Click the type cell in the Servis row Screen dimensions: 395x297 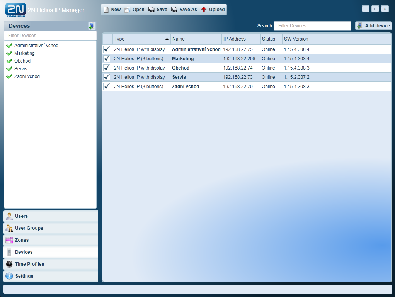tap(139, 77)
